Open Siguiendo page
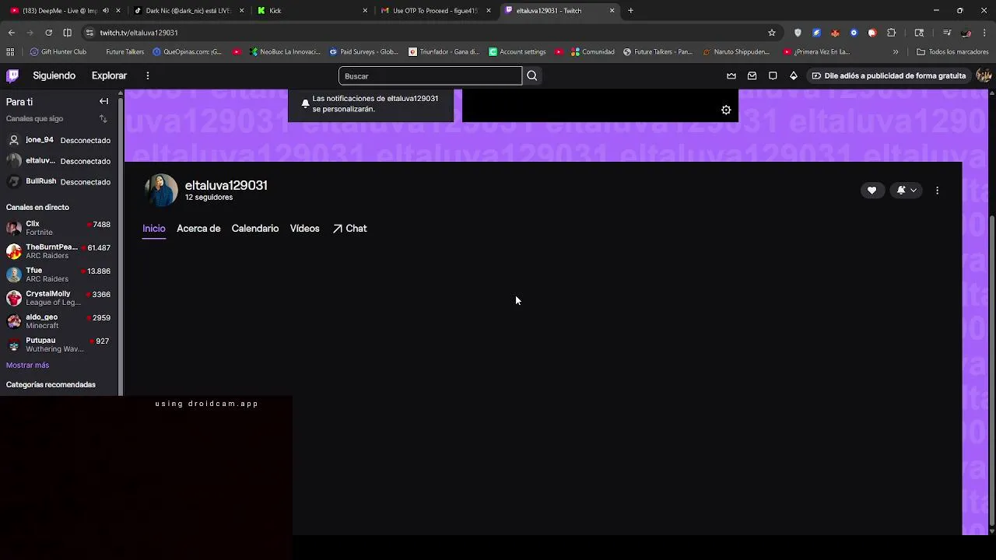Image resolution: width=996 pixels, height=560 pixels. coord(54,75)
